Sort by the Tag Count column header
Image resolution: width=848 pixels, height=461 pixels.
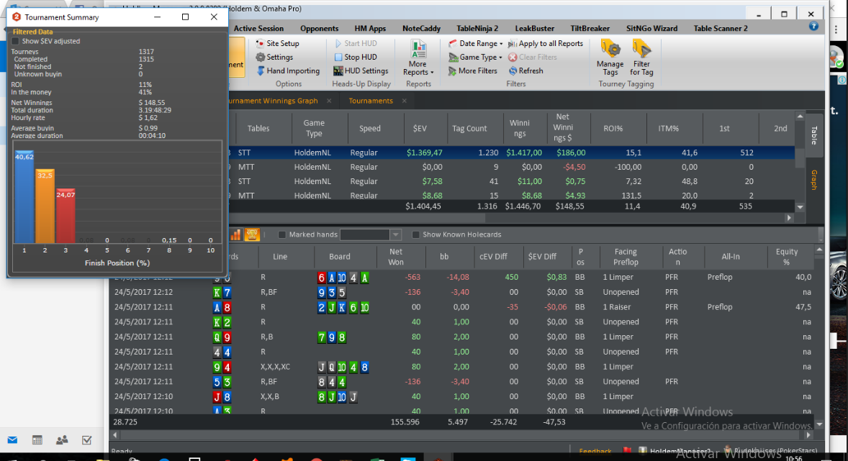(x=469, y=129)
